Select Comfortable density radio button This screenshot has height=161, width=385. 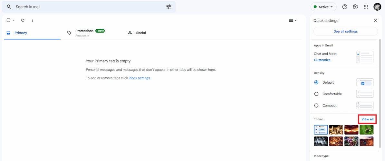[x=316, y=94]
